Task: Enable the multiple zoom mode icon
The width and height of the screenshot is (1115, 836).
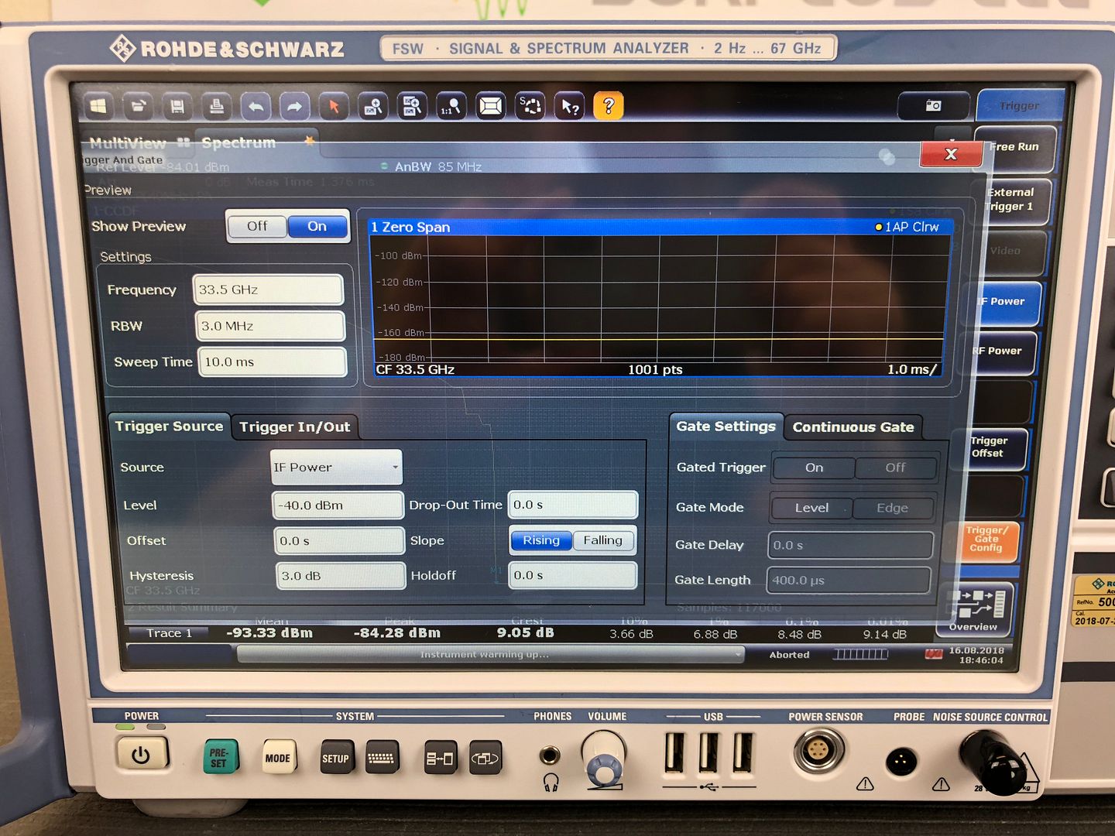Action: 412,106
